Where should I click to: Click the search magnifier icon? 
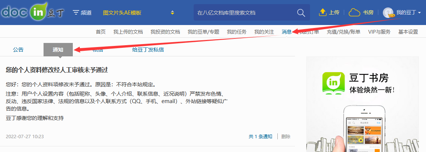click(301, 13)
